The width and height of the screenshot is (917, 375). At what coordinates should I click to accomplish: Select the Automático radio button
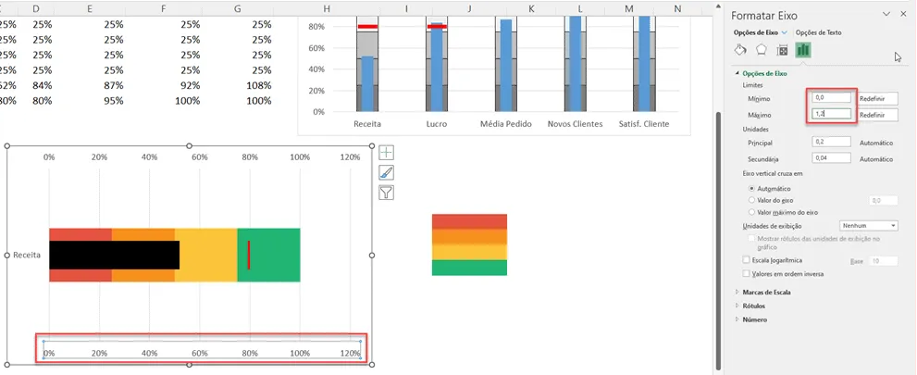point(751,189)
